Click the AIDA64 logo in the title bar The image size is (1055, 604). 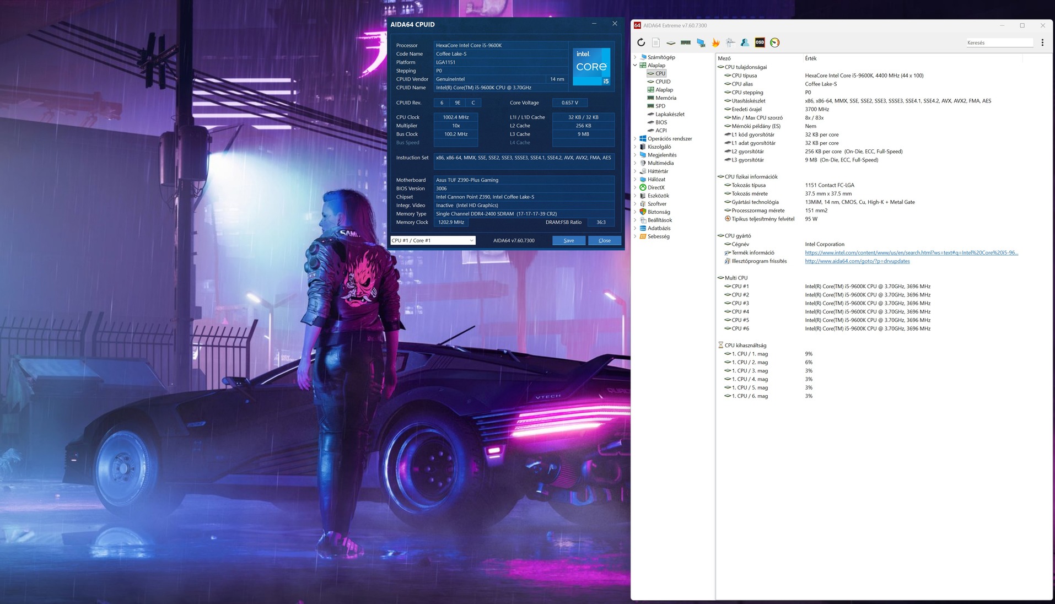[x=637, y=25]
